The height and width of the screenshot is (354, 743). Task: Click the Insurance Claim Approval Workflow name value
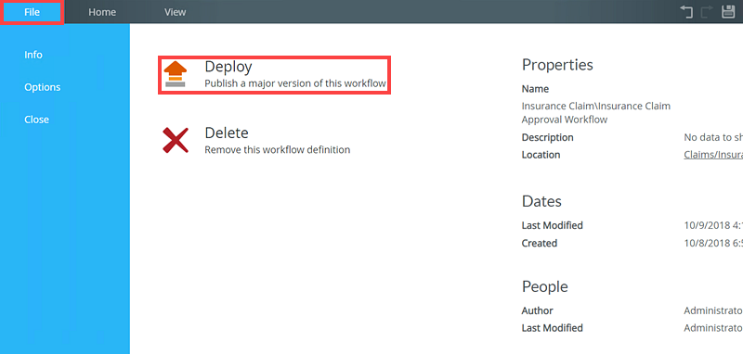[x=596, y=113]
